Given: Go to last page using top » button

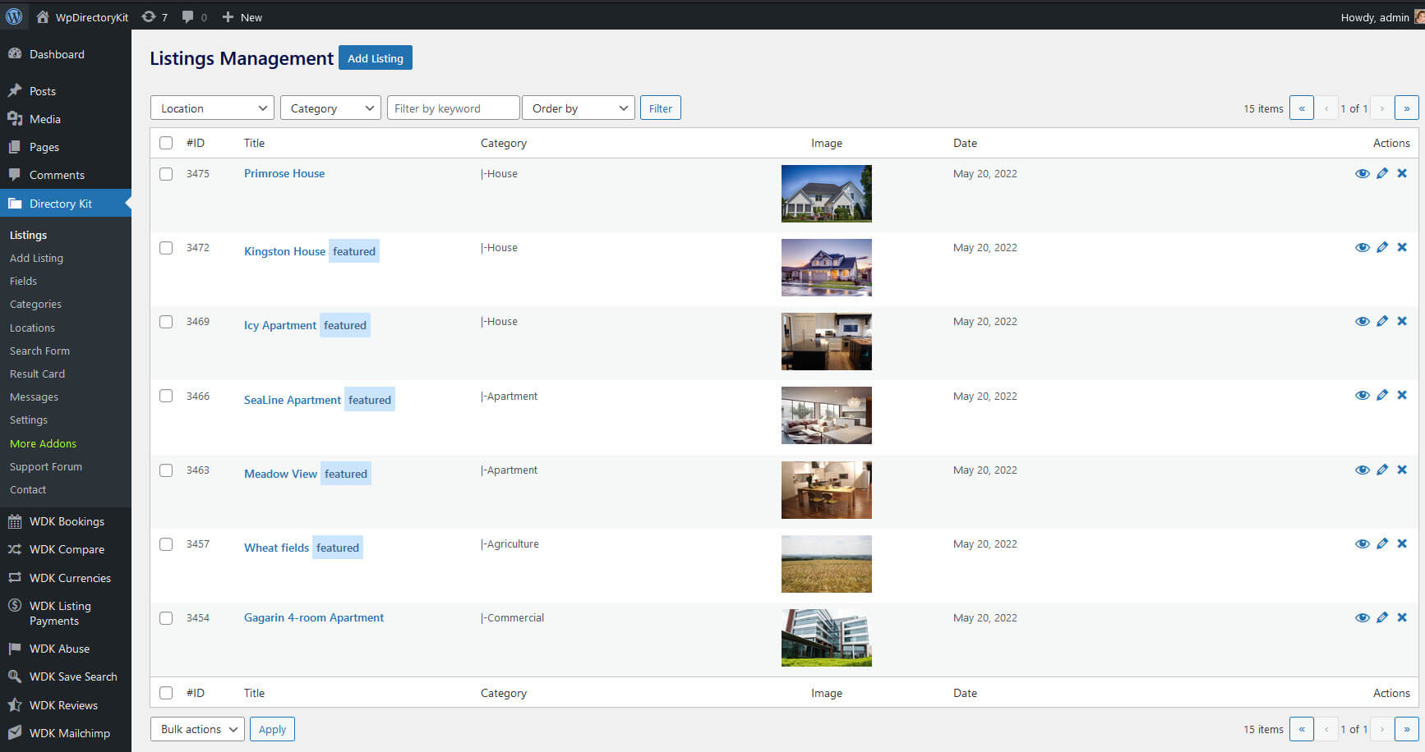Looking at the screenshot, I should 1406,108.
